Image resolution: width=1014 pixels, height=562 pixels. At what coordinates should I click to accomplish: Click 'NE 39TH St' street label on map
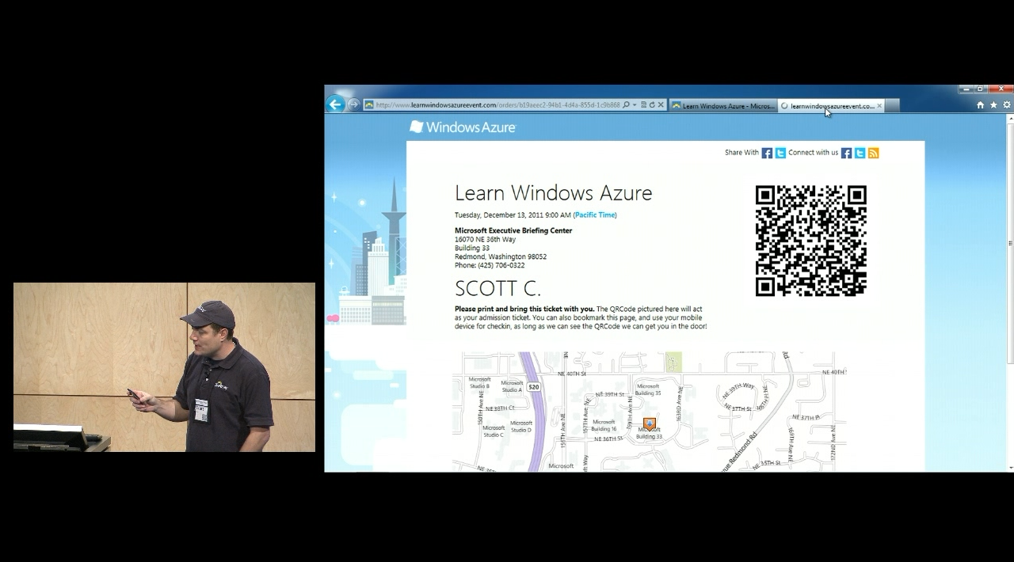[610, 393]
